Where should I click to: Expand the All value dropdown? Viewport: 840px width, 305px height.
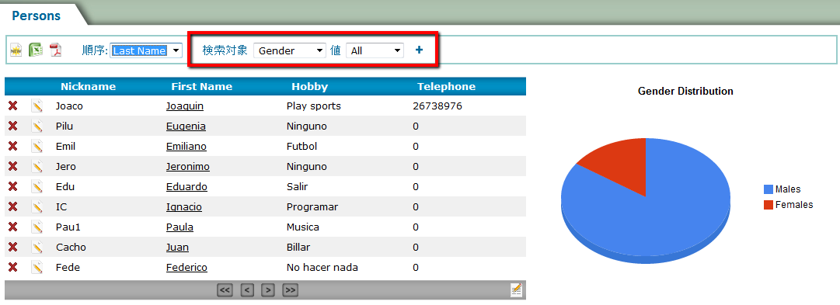375,50
